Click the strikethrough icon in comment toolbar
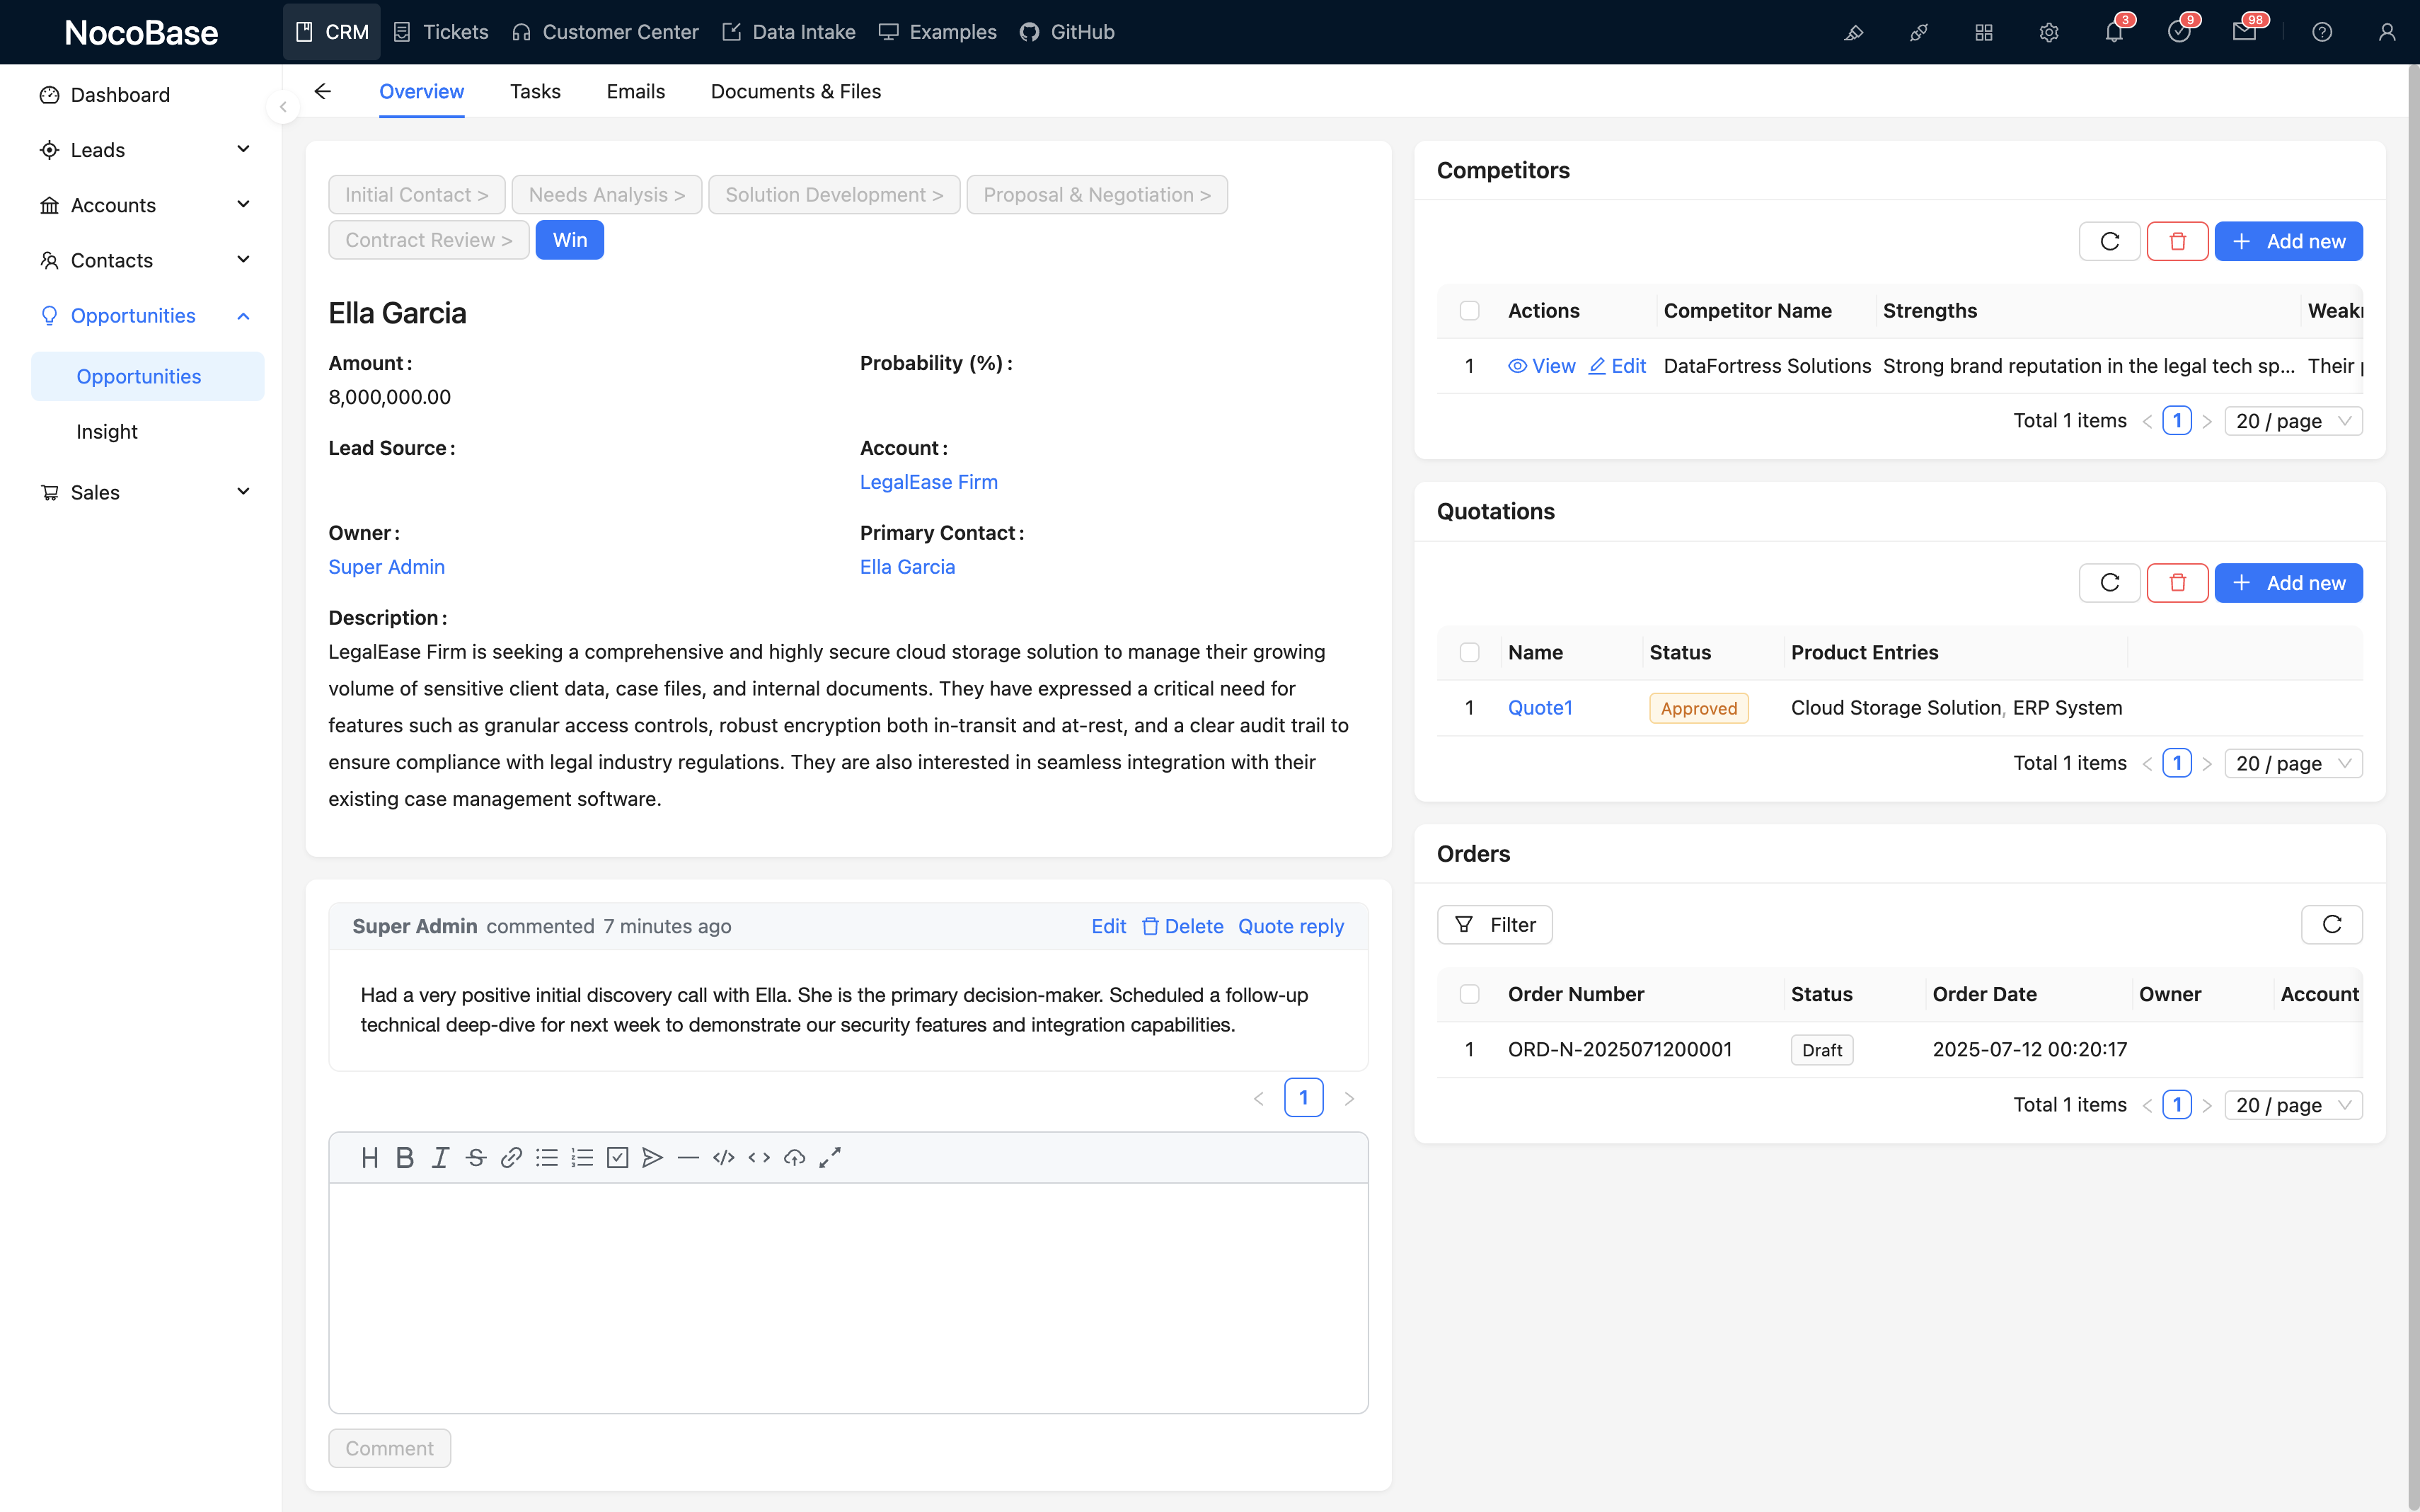Image resolution: width=2420 pixels, height=1512 pixels. [x=476, y=1158]
